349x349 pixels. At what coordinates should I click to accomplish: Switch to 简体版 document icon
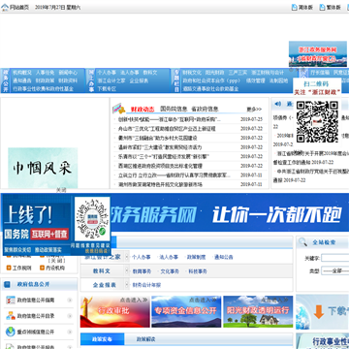click(294, 7)
